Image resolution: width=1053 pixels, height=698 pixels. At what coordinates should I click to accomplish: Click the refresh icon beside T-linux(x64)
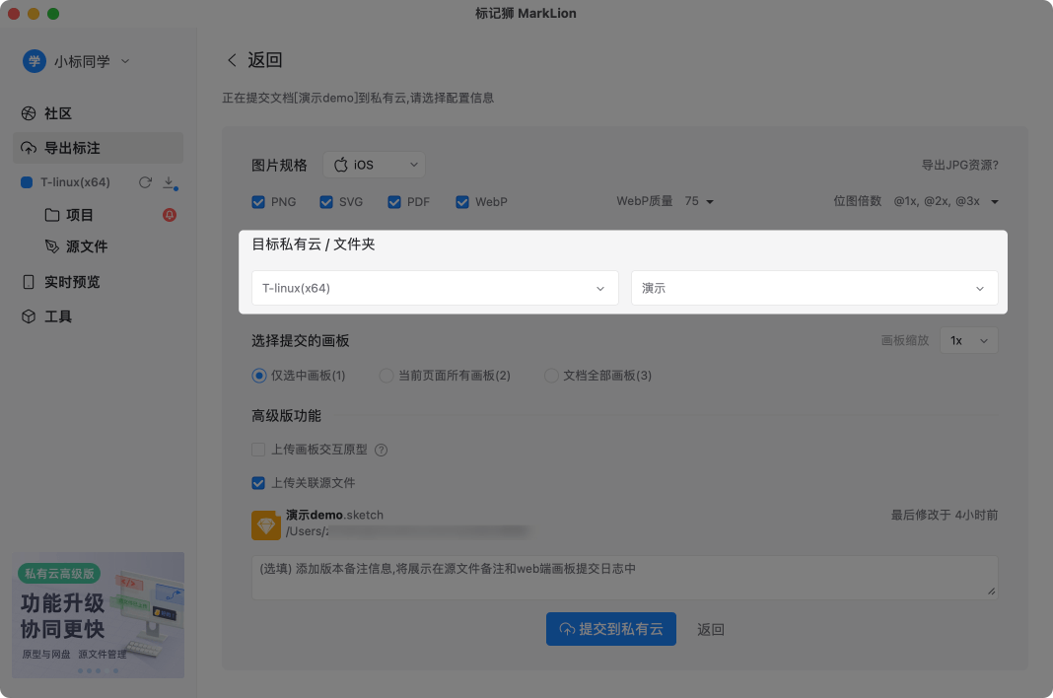tap(145, 182)
